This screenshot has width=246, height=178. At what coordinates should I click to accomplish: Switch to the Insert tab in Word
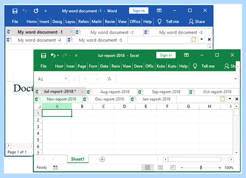click(x=44, y=21)
